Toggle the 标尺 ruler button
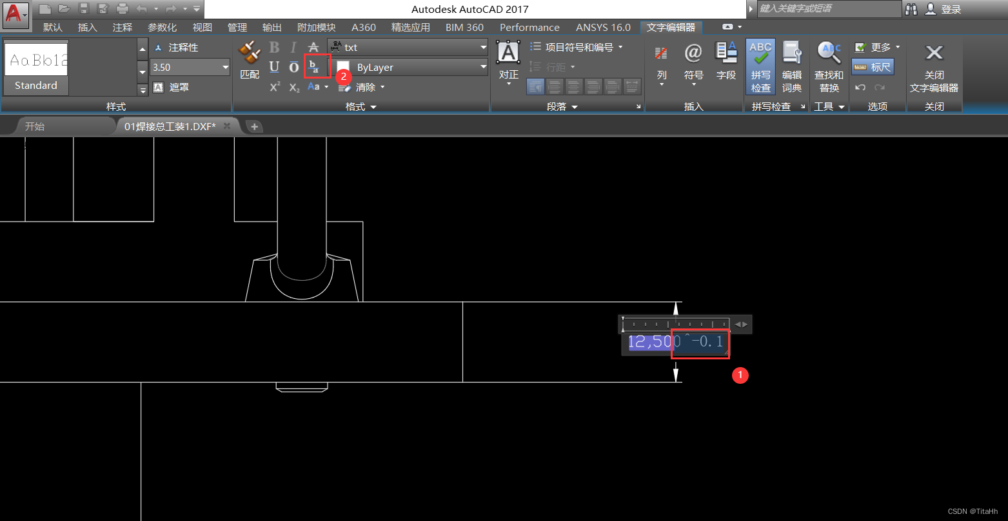This screenshot has height=521, width=1008. pos(873,67)
